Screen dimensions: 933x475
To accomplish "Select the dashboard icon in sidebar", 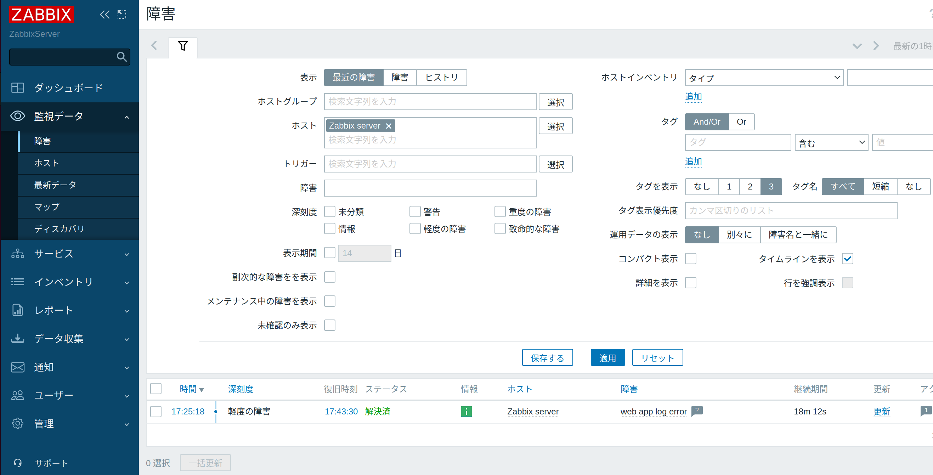I will [17, 87].
